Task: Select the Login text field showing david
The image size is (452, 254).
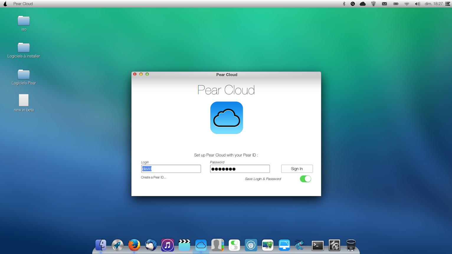Action: 171,169
